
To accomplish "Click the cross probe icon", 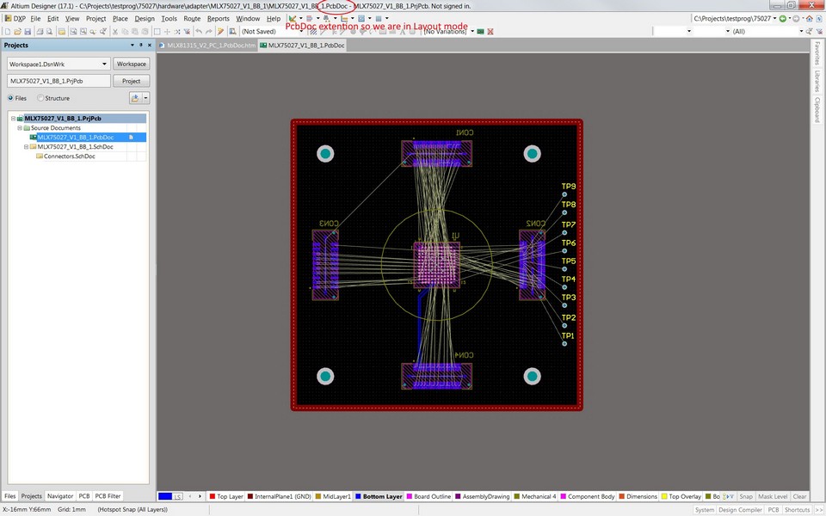I will coord(221,32).
